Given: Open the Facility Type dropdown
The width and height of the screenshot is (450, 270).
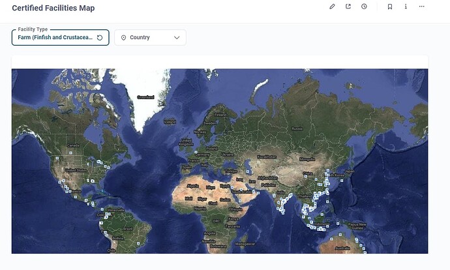Looking at the screenshot, I should 55,38.
